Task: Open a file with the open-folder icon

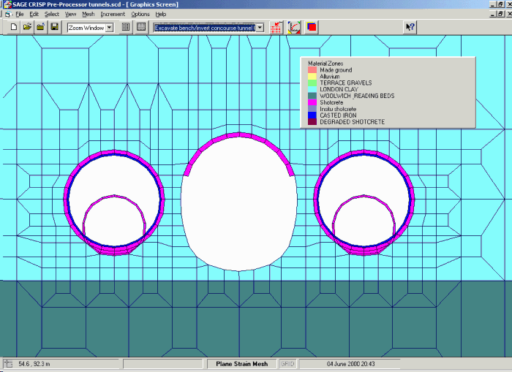Action: click(x=28, y=27)
